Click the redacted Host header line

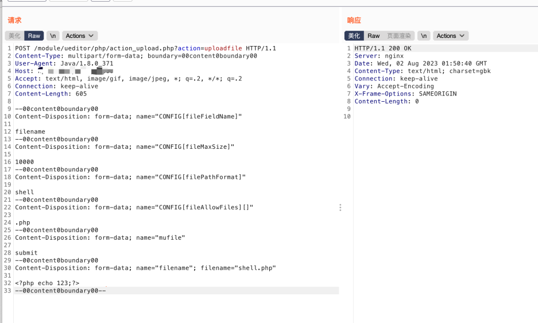[x=64, y=71]
